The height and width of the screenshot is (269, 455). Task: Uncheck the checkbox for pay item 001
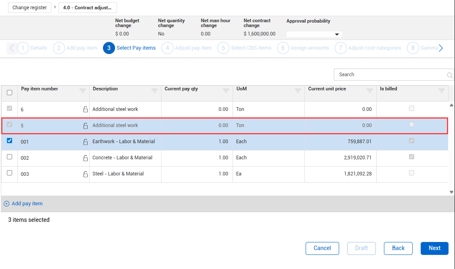(10, 141)
